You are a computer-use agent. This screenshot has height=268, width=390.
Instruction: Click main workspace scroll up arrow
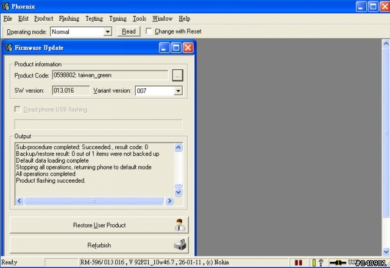386,43
